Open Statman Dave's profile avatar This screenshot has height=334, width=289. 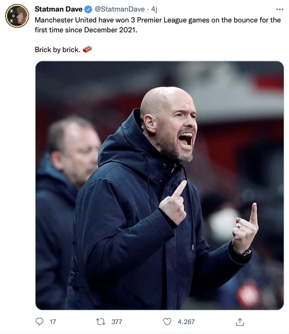click(17, 16)
